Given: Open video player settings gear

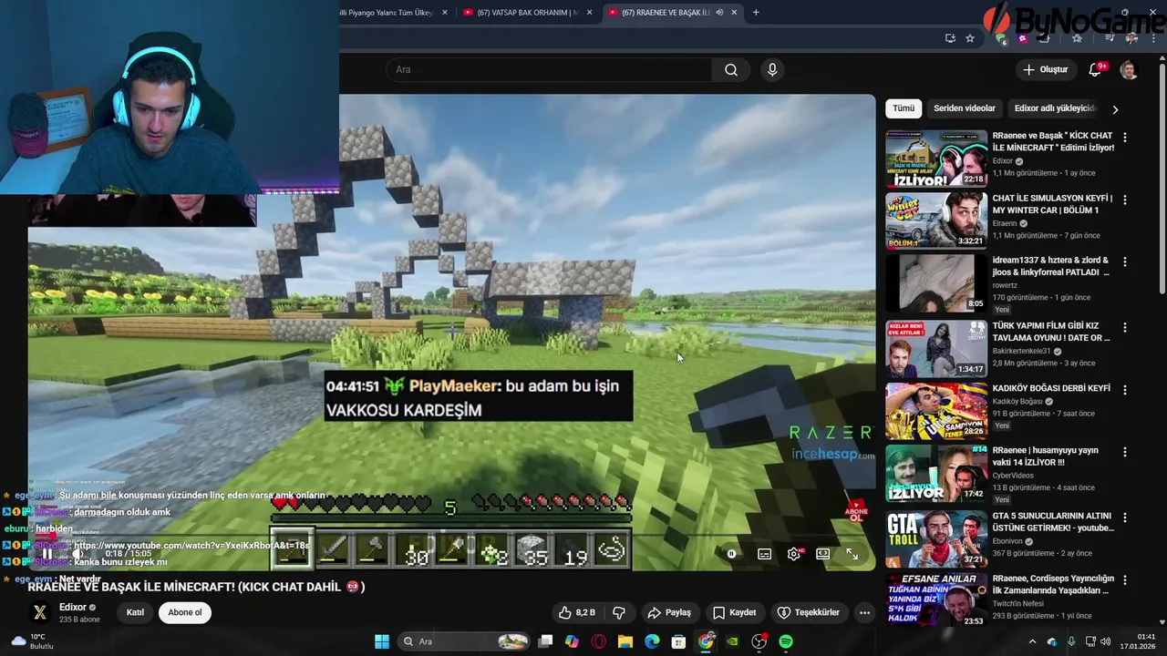Looking at the screenshot, I should coord(794,554).
